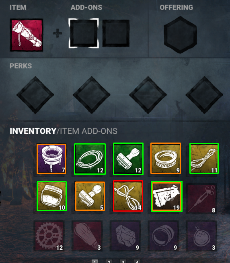
Task: Select the second empty add-on slot
Action: tap(116, 33)
